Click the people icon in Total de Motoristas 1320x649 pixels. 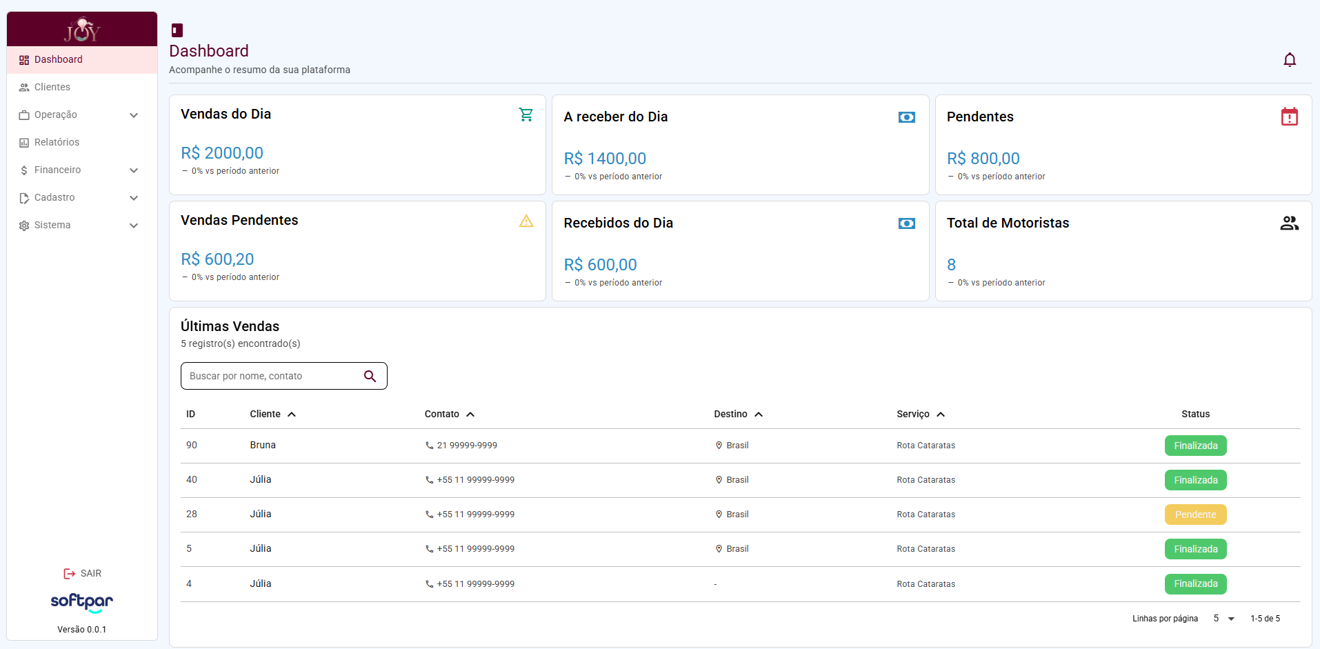[1290, 223]
